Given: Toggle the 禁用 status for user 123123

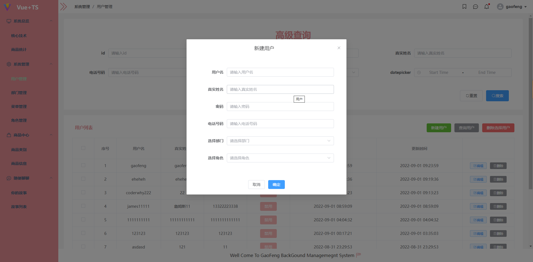Looking at the screenshot, I should pos(268,233).
